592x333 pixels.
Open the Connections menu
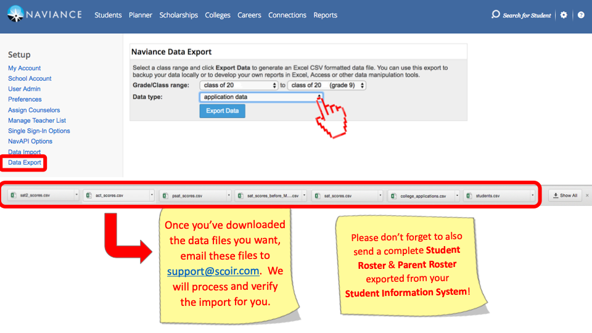click(x=287, y=15)
